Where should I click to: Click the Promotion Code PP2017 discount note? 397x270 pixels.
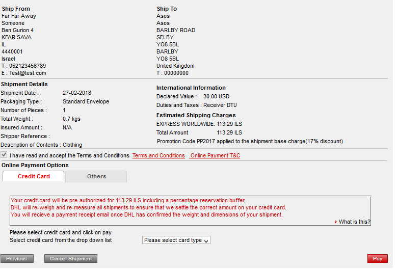(x=250, y=142)
